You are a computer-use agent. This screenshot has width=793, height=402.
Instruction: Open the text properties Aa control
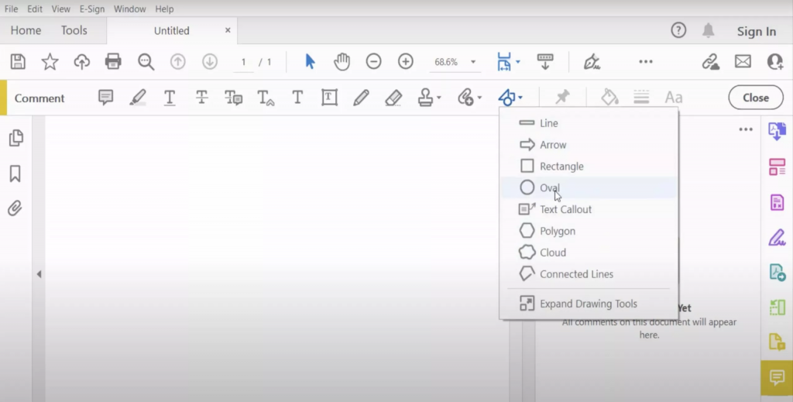click(x=674, y=97)
